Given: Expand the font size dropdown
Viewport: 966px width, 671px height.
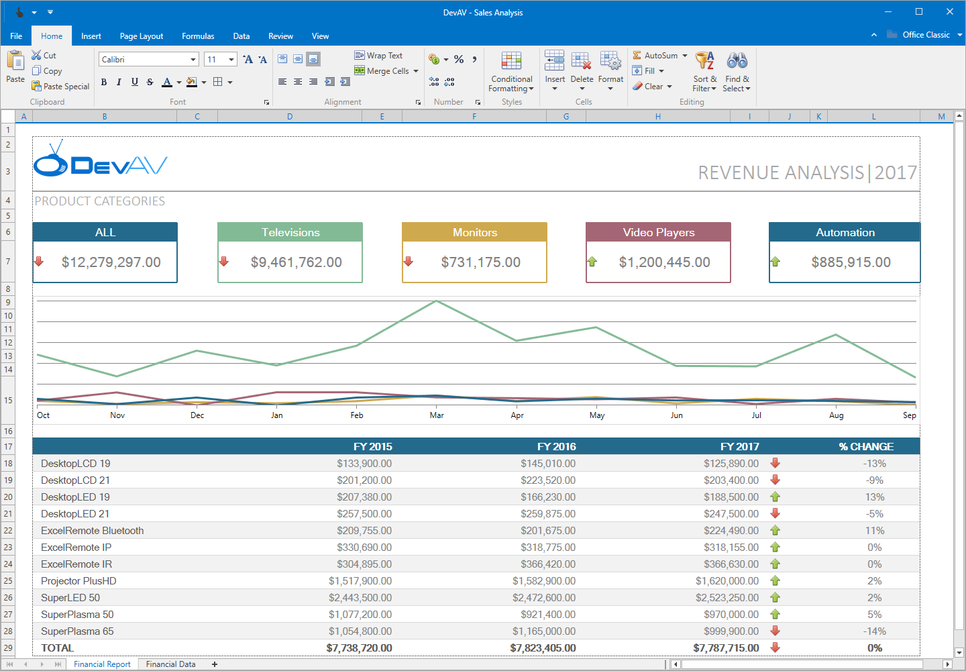Looking at the screenshot, I should coord(231,60).
